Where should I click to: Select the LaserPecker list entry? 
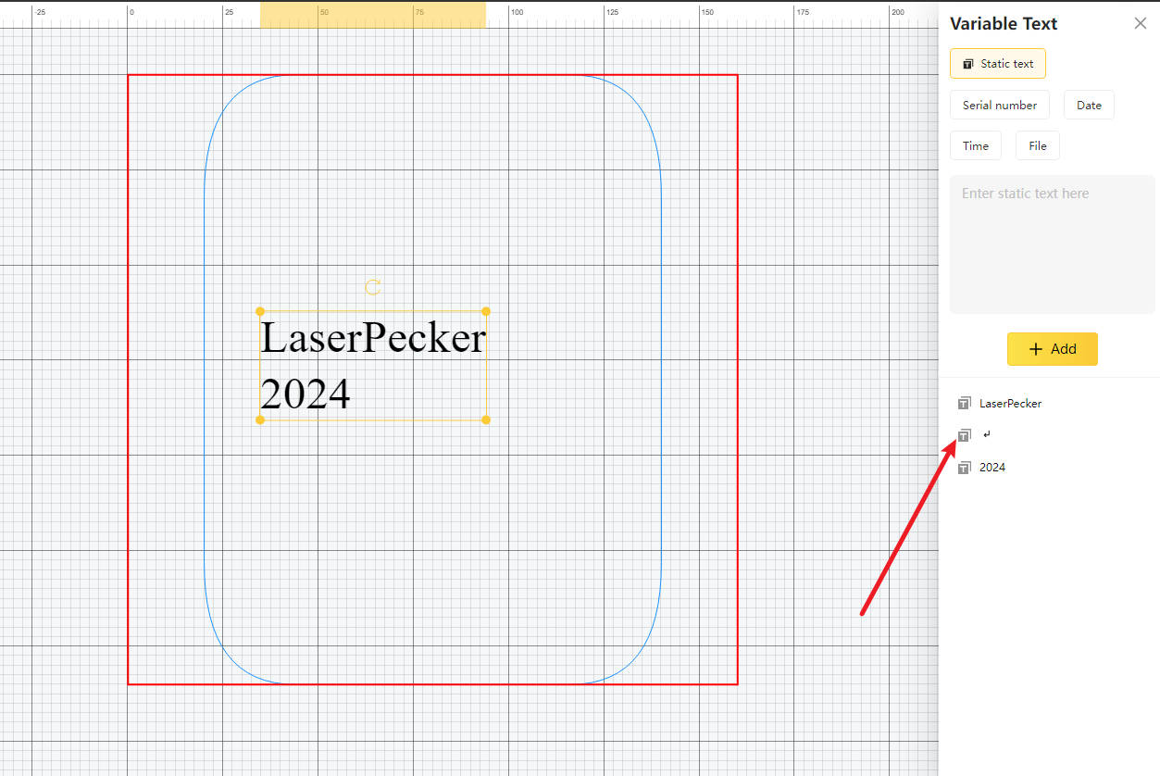pyautogui.click(x=1010, y=403)
